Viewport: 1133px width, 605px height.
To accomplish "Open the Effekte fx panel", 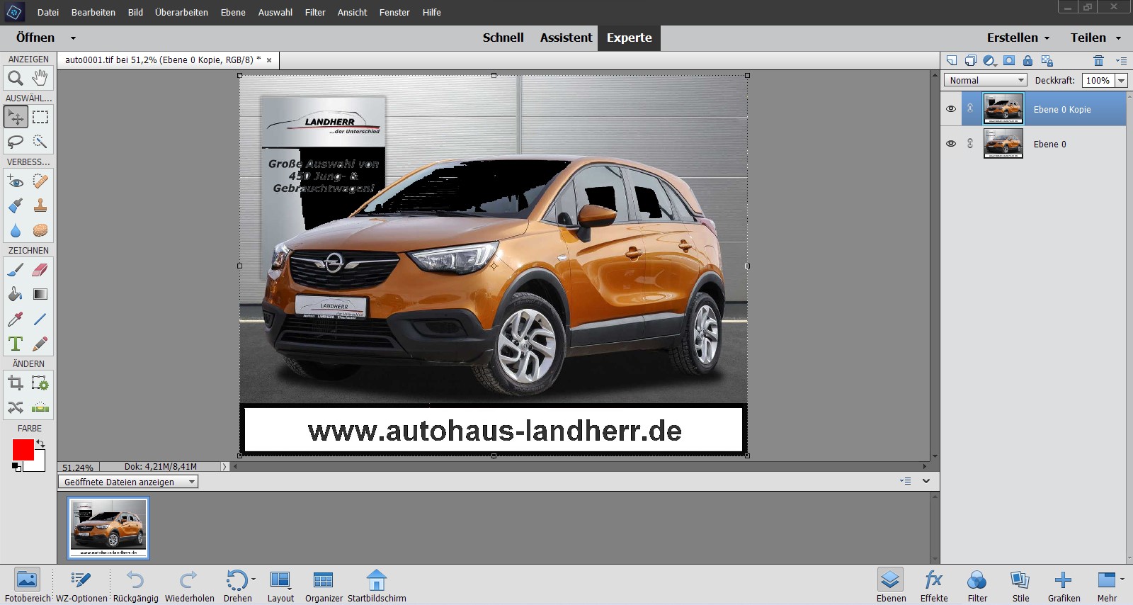I will tap(933, 586).
